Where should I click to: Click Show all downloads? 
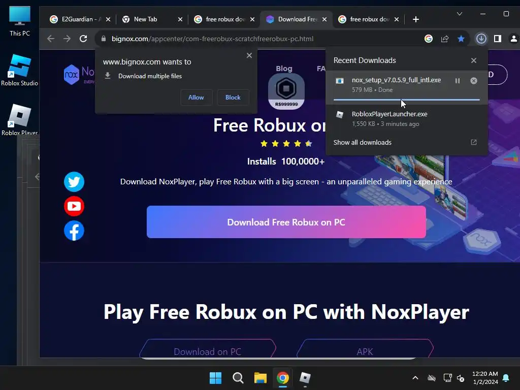pos(362,142)
